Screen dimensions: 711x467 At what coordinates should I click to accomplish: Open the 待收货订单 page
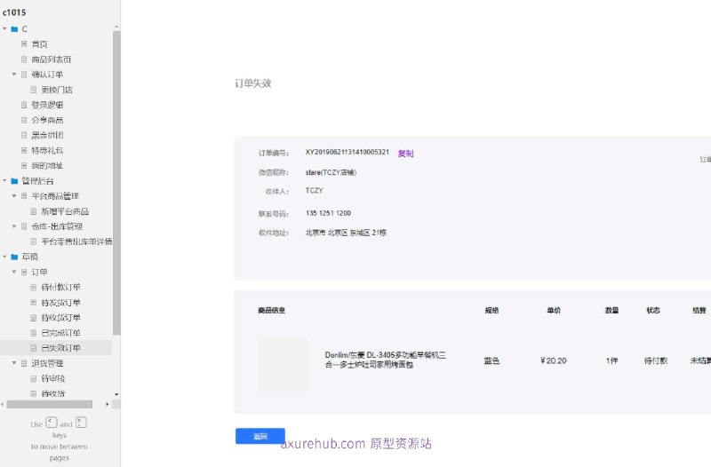[x=60, y=318]
